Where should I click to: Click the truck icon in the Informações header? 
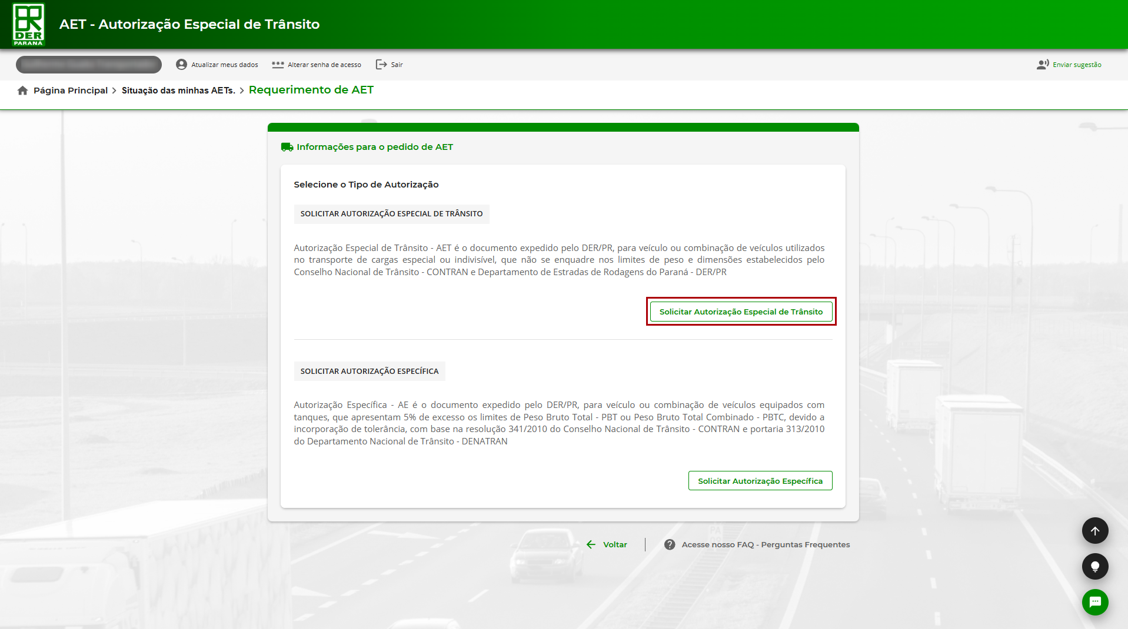[x=287, y=147]
